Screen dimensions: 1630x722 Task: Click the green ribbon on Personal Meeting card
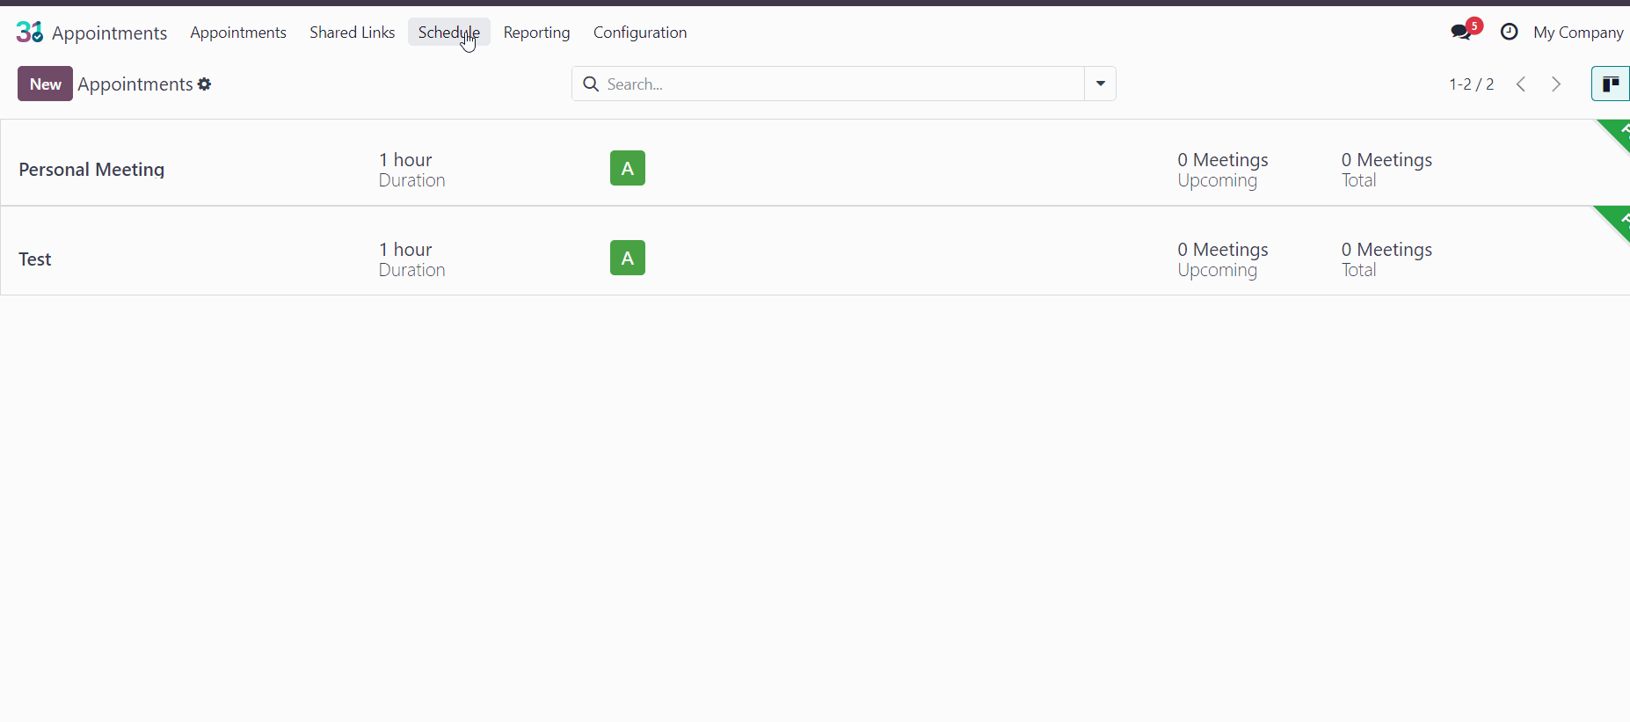coord(1616,135)
